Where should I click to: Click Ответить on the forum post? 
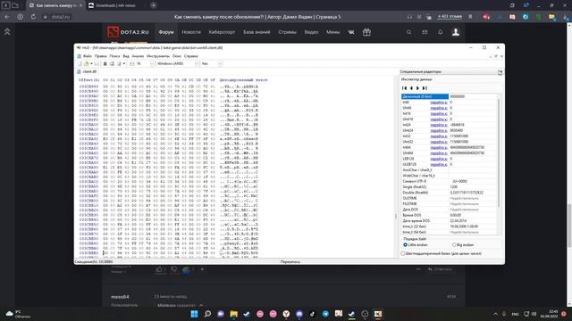[x=440, y=269]
